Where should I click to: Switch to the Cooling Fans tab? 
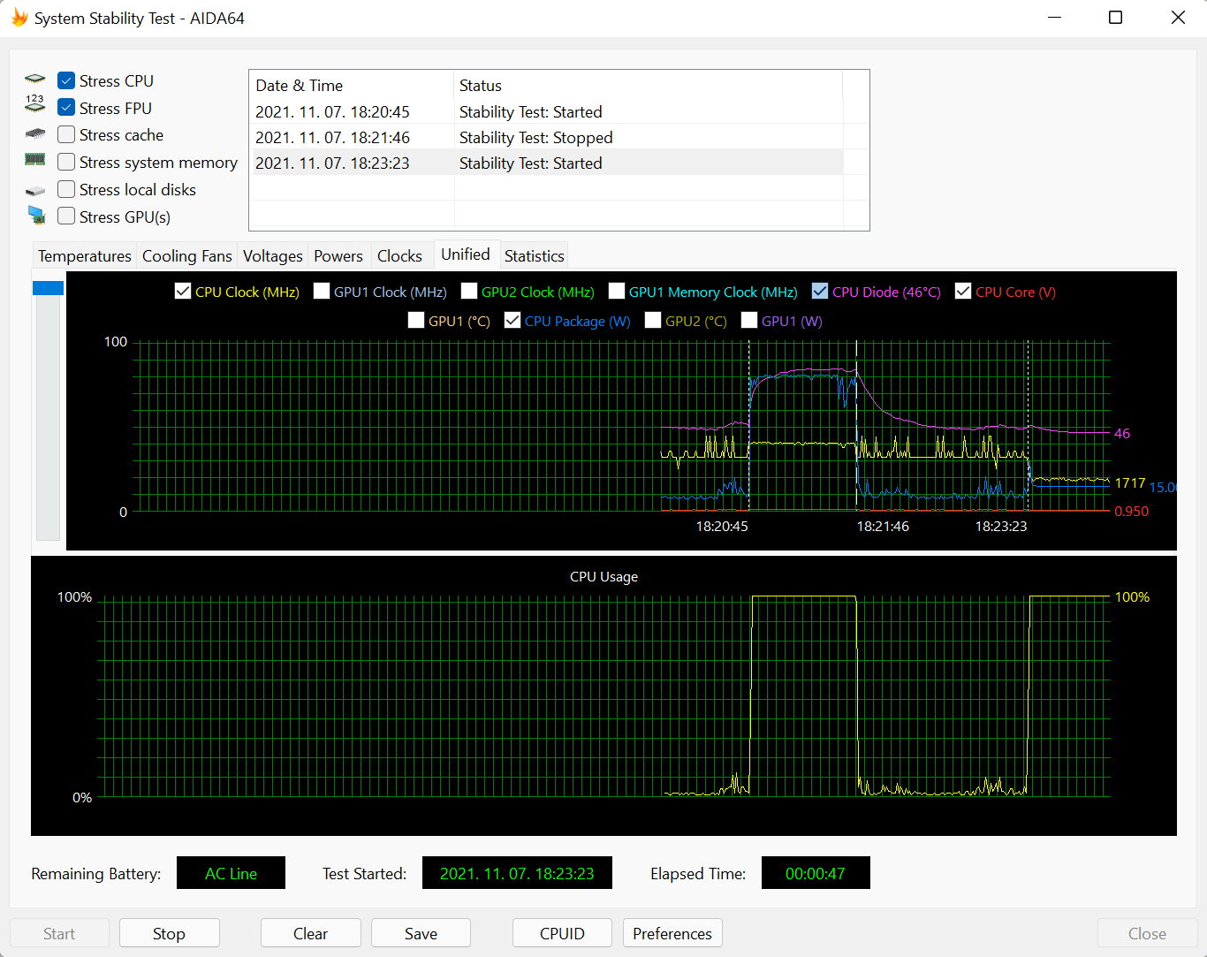pyautogui.click(x=187, y=255)
